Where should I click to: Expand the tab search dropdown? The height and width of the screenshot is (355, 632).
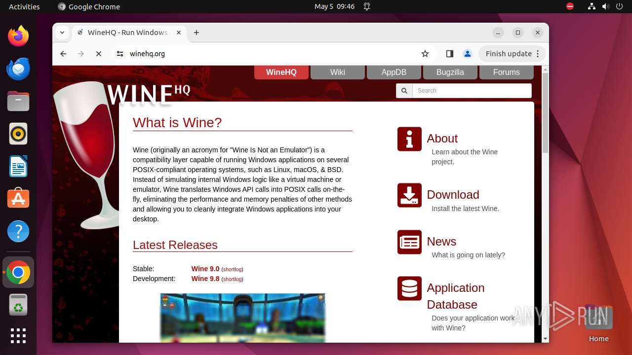coord(62,33)
